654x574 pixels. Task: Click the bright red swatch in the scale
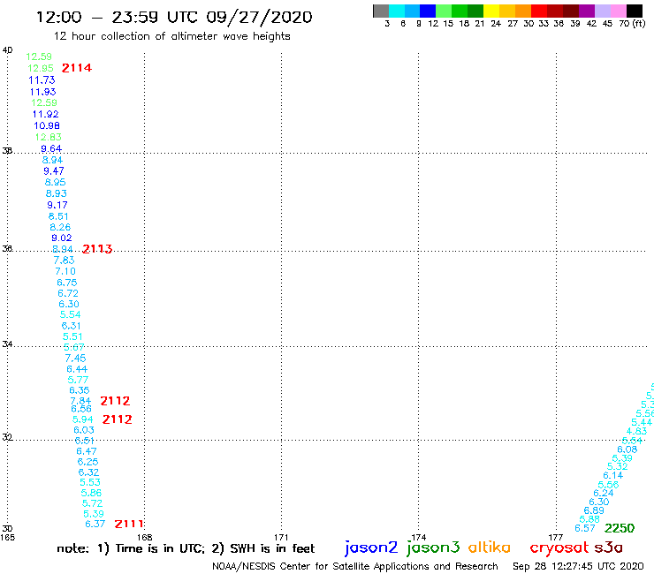[x=539, y=11]
